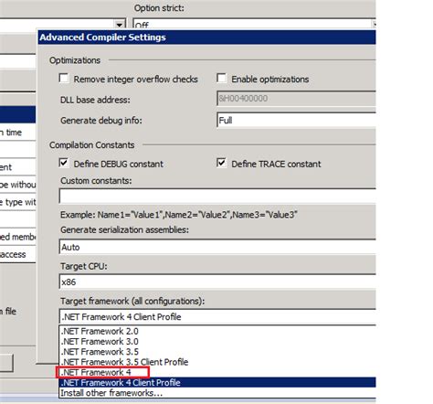This screenshot has width=433, height=404.
Task: Open Generate debug info dropdown showing Full
Action: click(296, 121)
